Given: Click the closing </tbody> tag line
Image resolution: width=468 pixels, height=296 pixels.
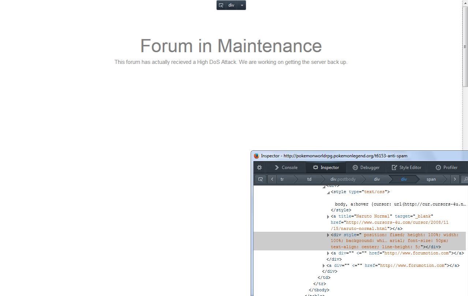Looking at the screenshot, I should tap(319, 290).
